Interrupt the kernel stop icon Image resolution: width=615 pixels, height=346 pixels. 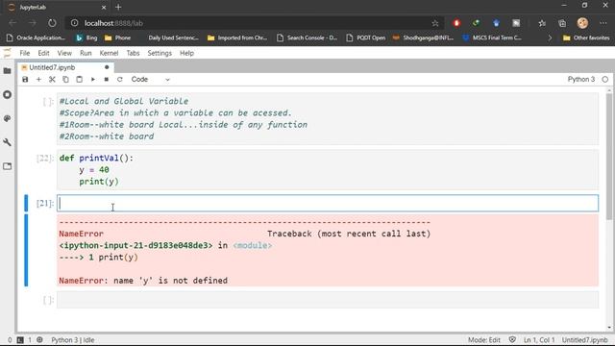click(107, 79)
